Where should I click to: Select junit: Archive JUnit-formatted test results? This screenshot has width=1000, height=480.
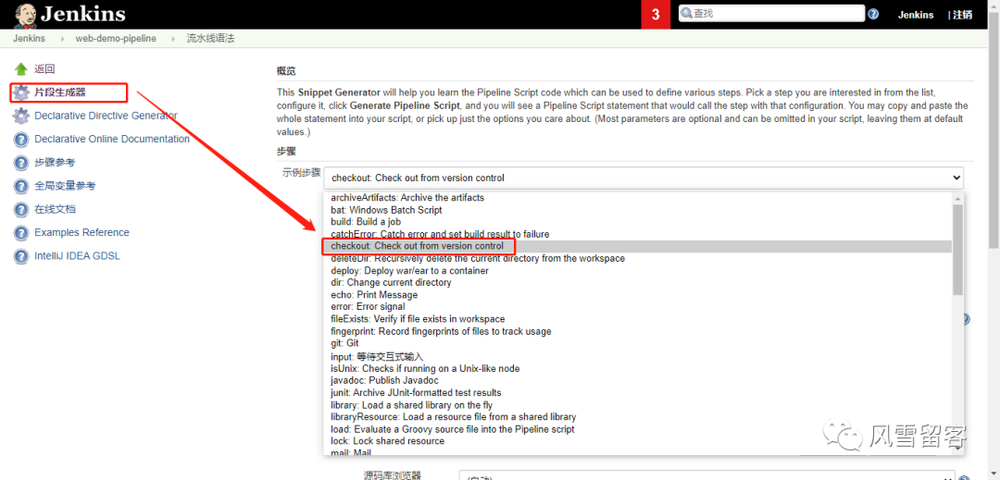point(638,393)
